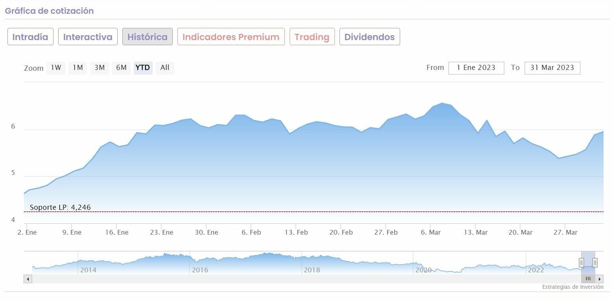Click the right navigator range handle

(595, 262)
